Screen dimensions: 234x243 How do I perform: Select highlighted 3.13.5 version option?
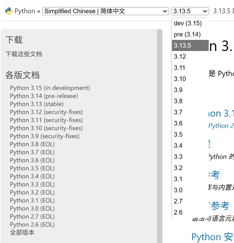(190, 45)
